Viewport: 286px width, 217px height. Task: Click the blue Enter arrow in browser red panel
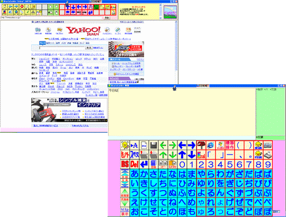click(90, 13)
